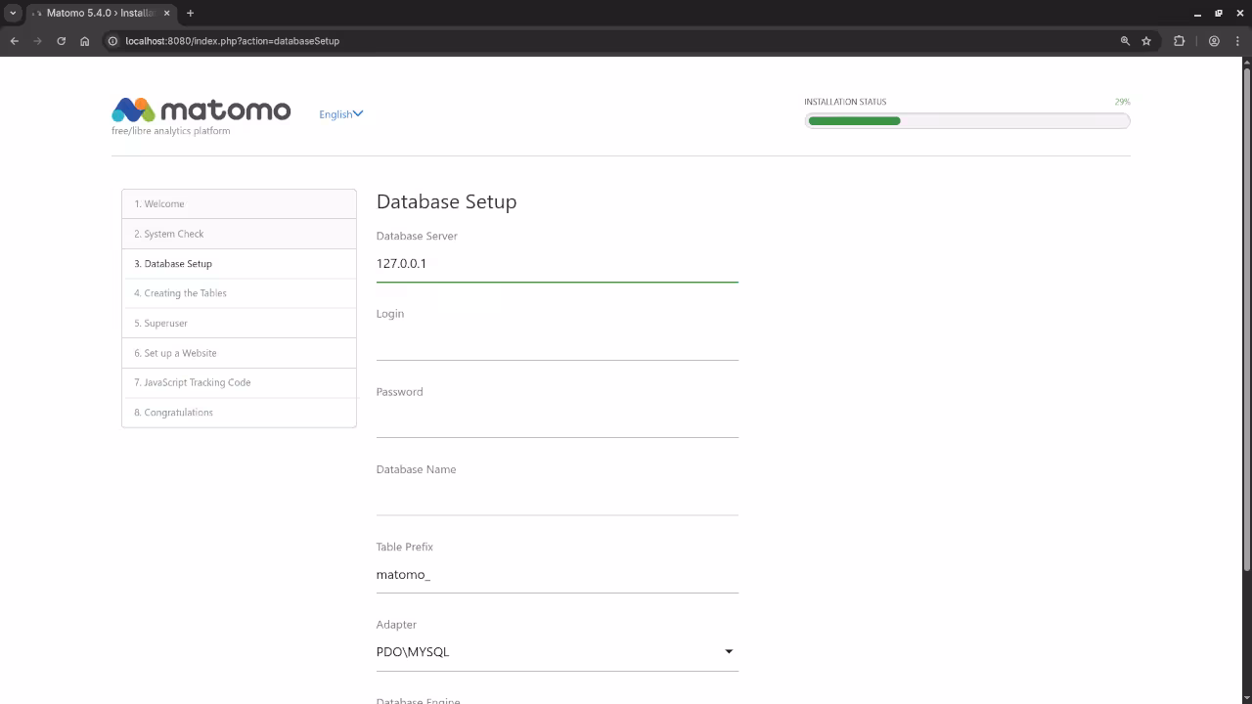Open the Chrome three-dot menu
Screen dimensions: 1252x704
pos(1235,41)
